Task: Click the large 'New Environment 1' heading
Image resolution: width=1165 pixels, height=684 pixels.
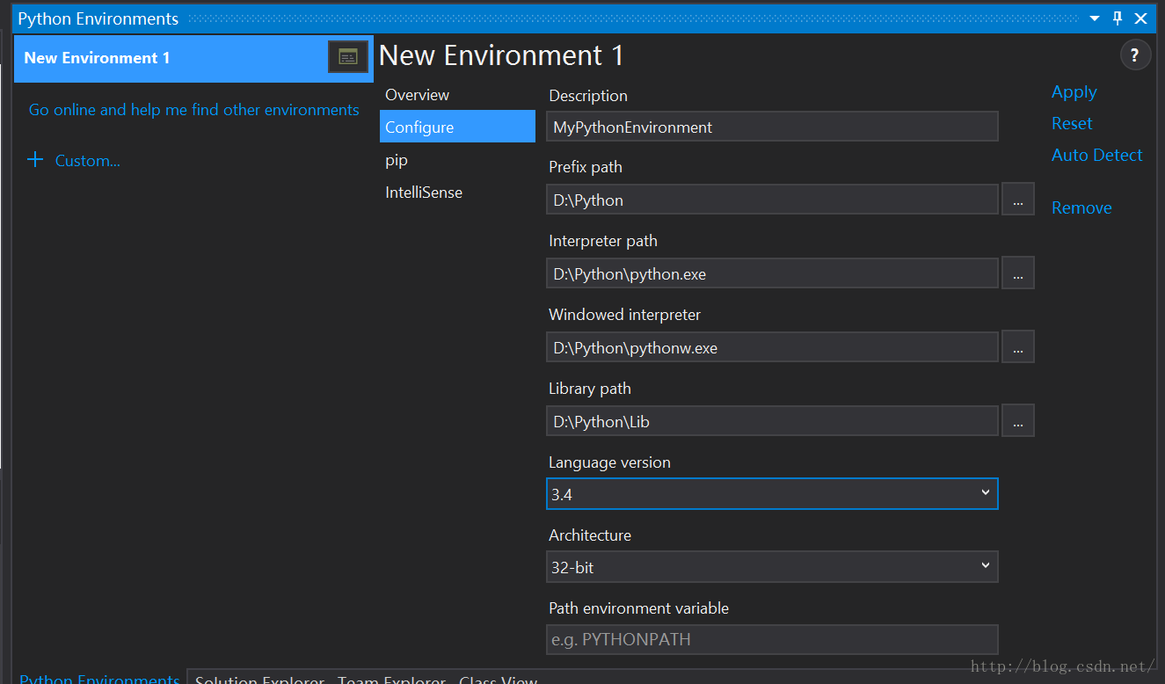Action: 501,55
